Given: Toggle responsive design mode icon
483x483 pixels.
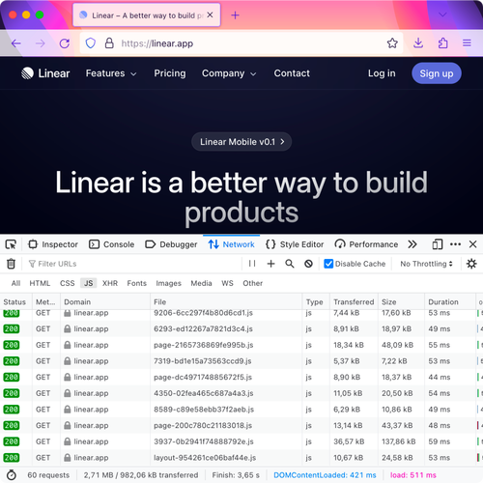Looking at the screenshot, I should (x=438, y=244).
